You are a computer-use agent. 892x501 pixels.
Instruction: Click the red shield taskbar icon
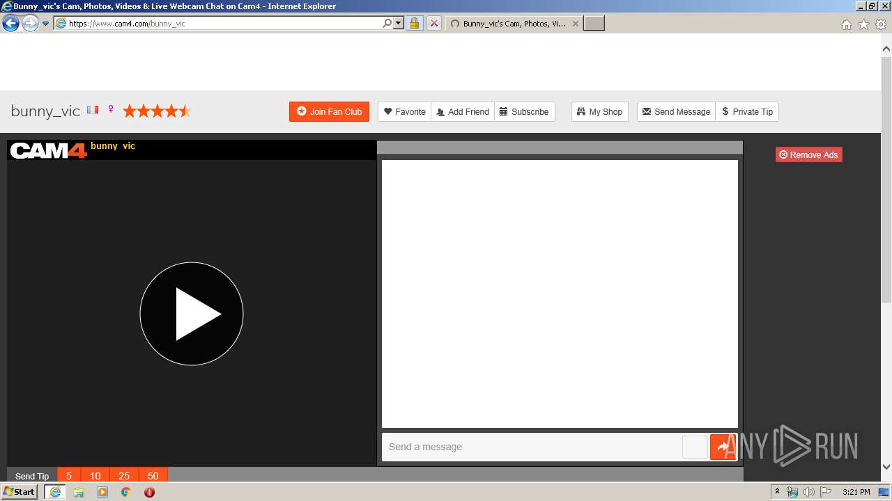pos(149,492)
